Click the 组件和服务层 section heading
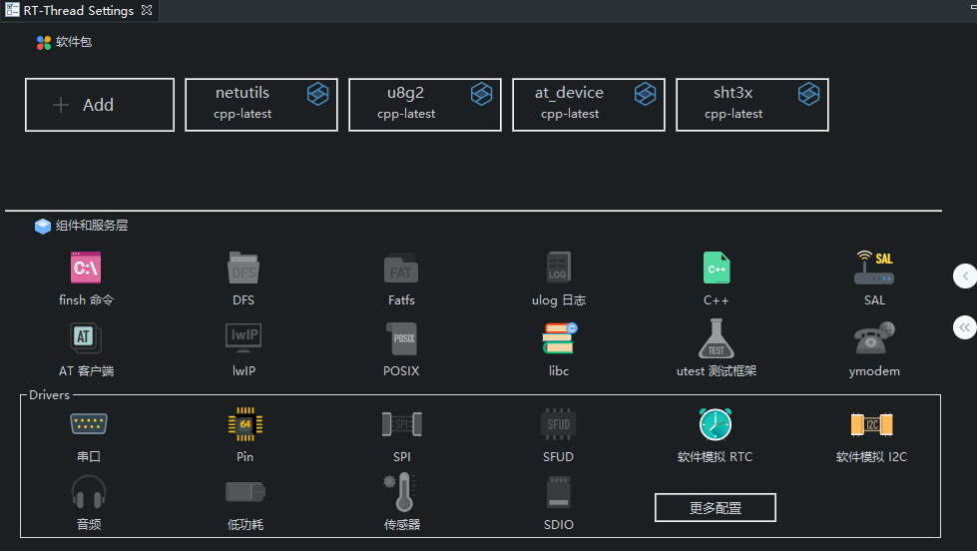 pos(92,225)
